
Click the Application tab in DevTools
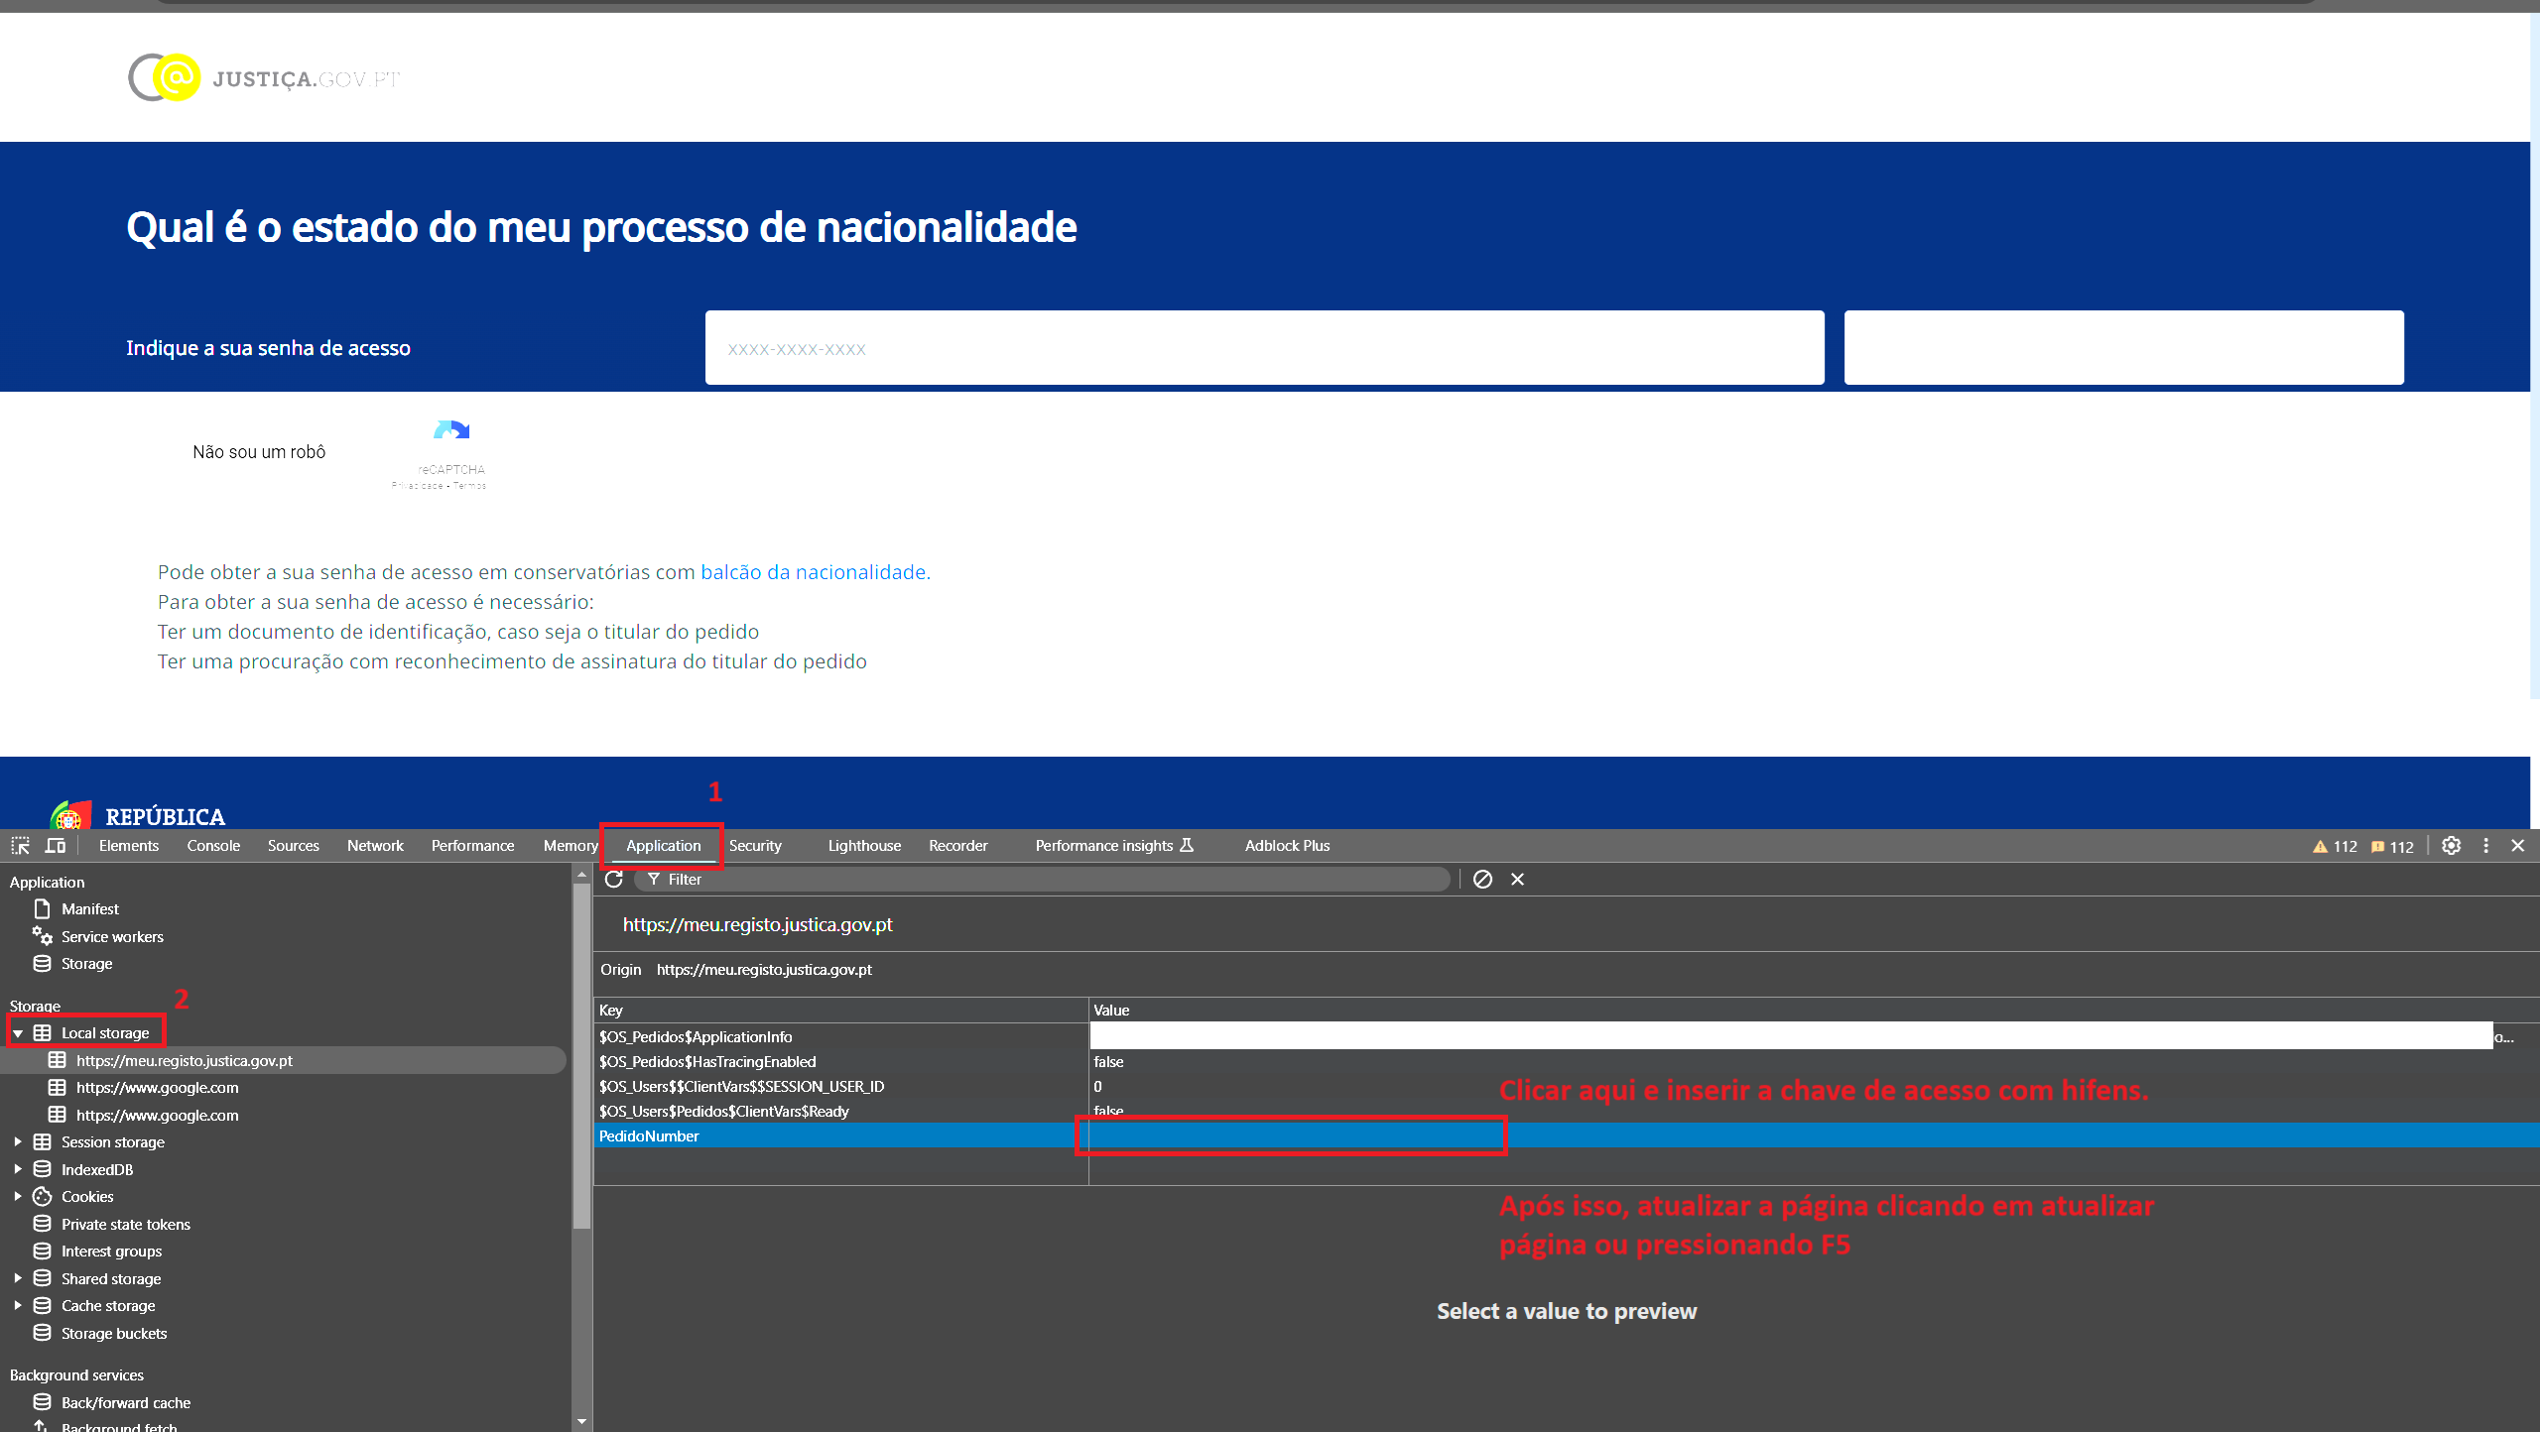[x=663, y=846]
